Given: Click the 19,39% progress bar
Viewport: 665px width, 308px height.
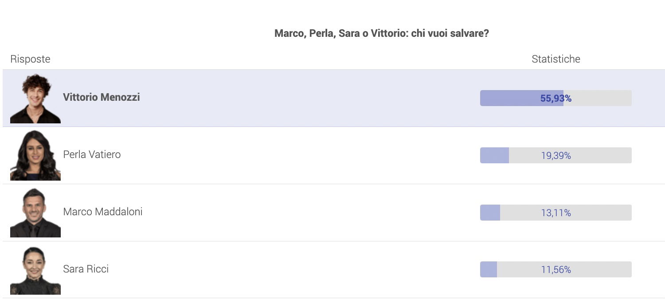Looking at the screenshot, I should 556,155.
